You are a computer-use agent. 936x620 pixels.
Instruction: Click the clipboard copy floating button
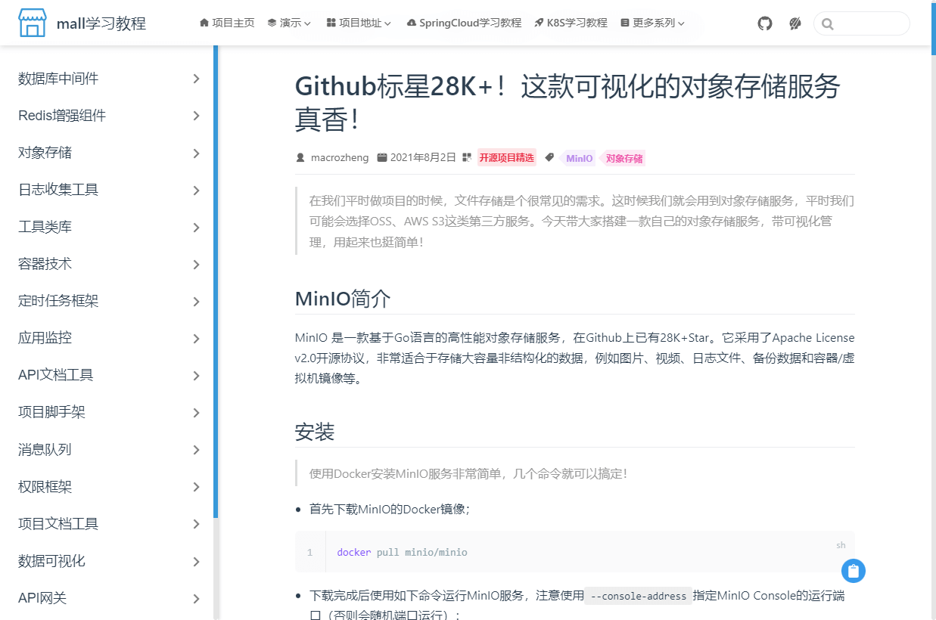pyautogui.click(x=854, y=571)
